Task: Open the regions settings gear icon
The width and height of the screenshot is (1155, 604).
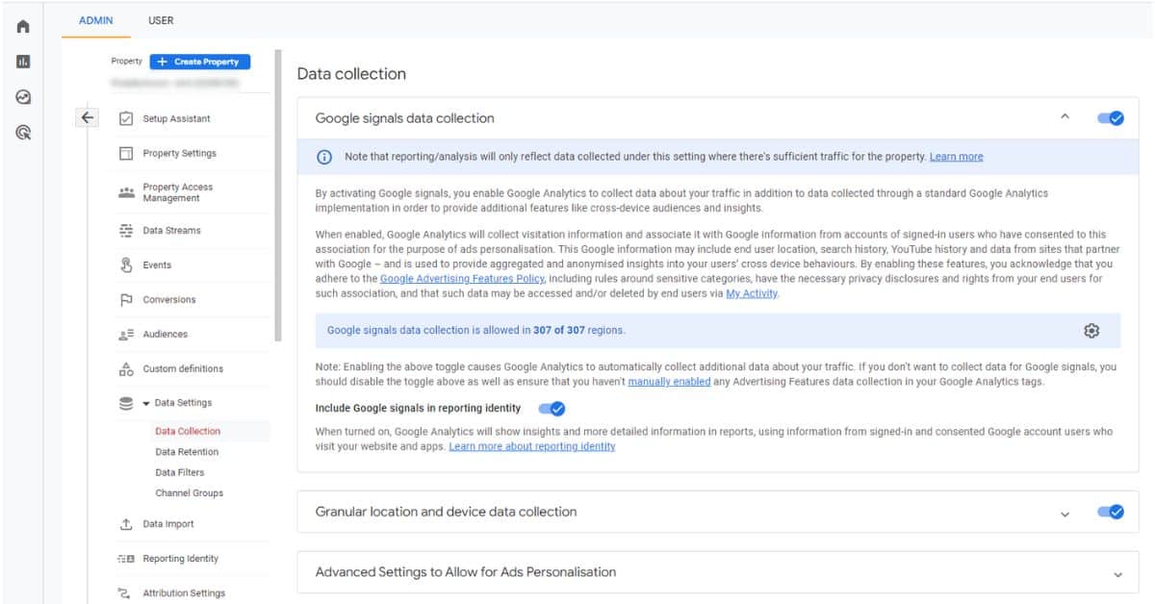Action: 1091,330
